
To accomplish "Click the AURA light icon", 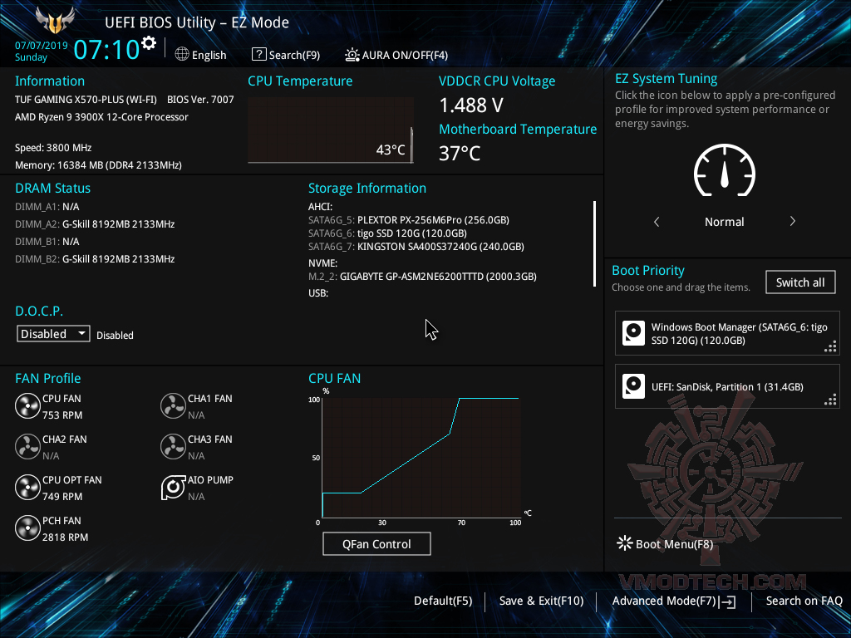I will (352, 55).
